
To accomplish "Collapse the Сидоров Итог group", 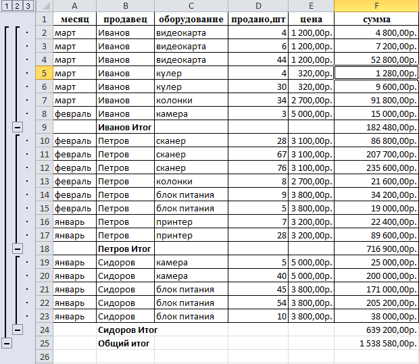I will [18, 330].
